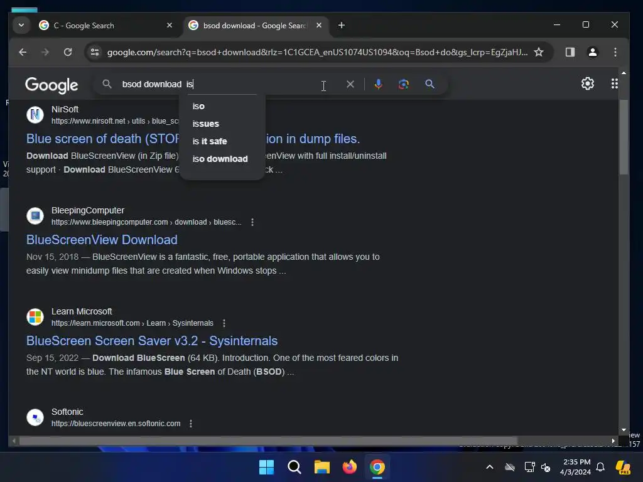Open a new browser tab
The width and height of the screenshot is (643, 482).
341,25
